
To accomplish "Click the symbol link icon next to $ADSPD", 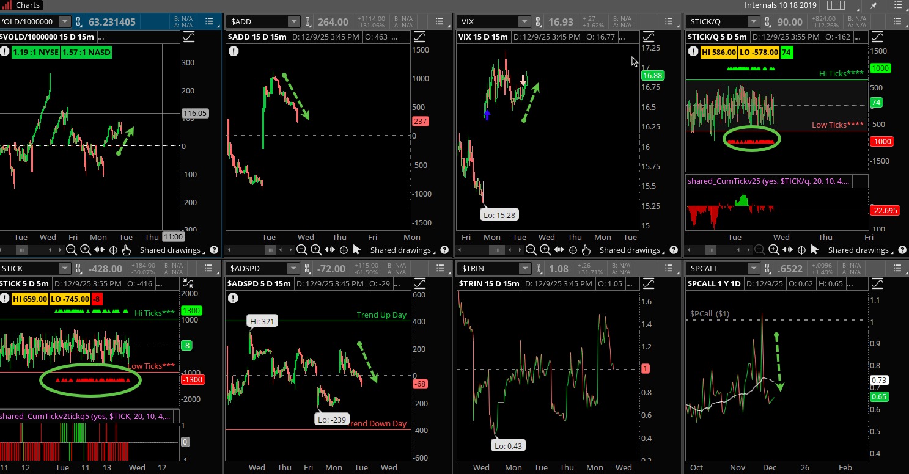I will coord(309,269).
